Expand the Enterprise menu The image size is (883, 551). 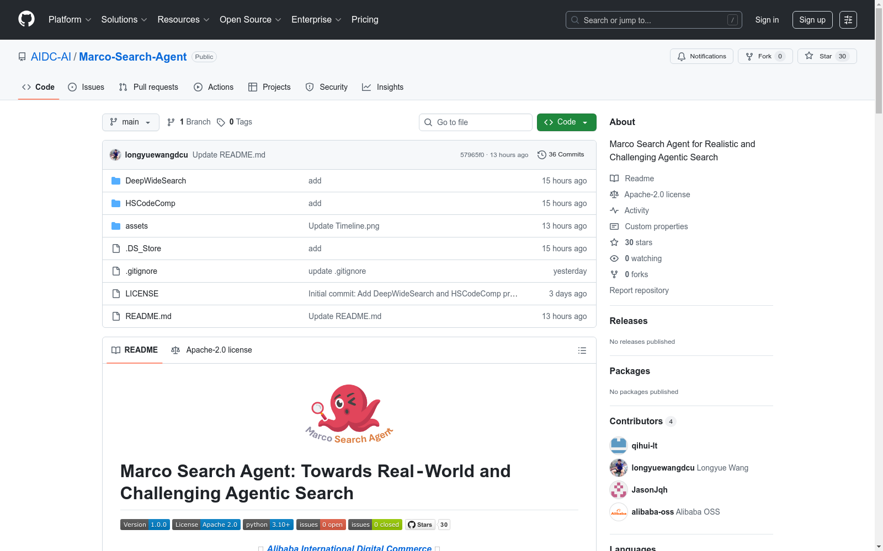(316, 20)
